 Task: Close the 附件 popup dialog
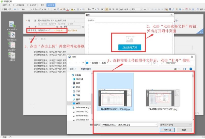(171, 15)
